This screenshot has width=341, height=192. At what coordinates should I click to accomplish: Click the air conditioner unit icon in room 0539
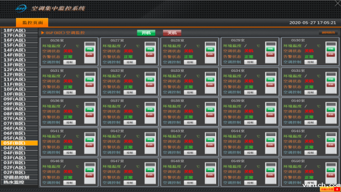[x=270, y=113]
